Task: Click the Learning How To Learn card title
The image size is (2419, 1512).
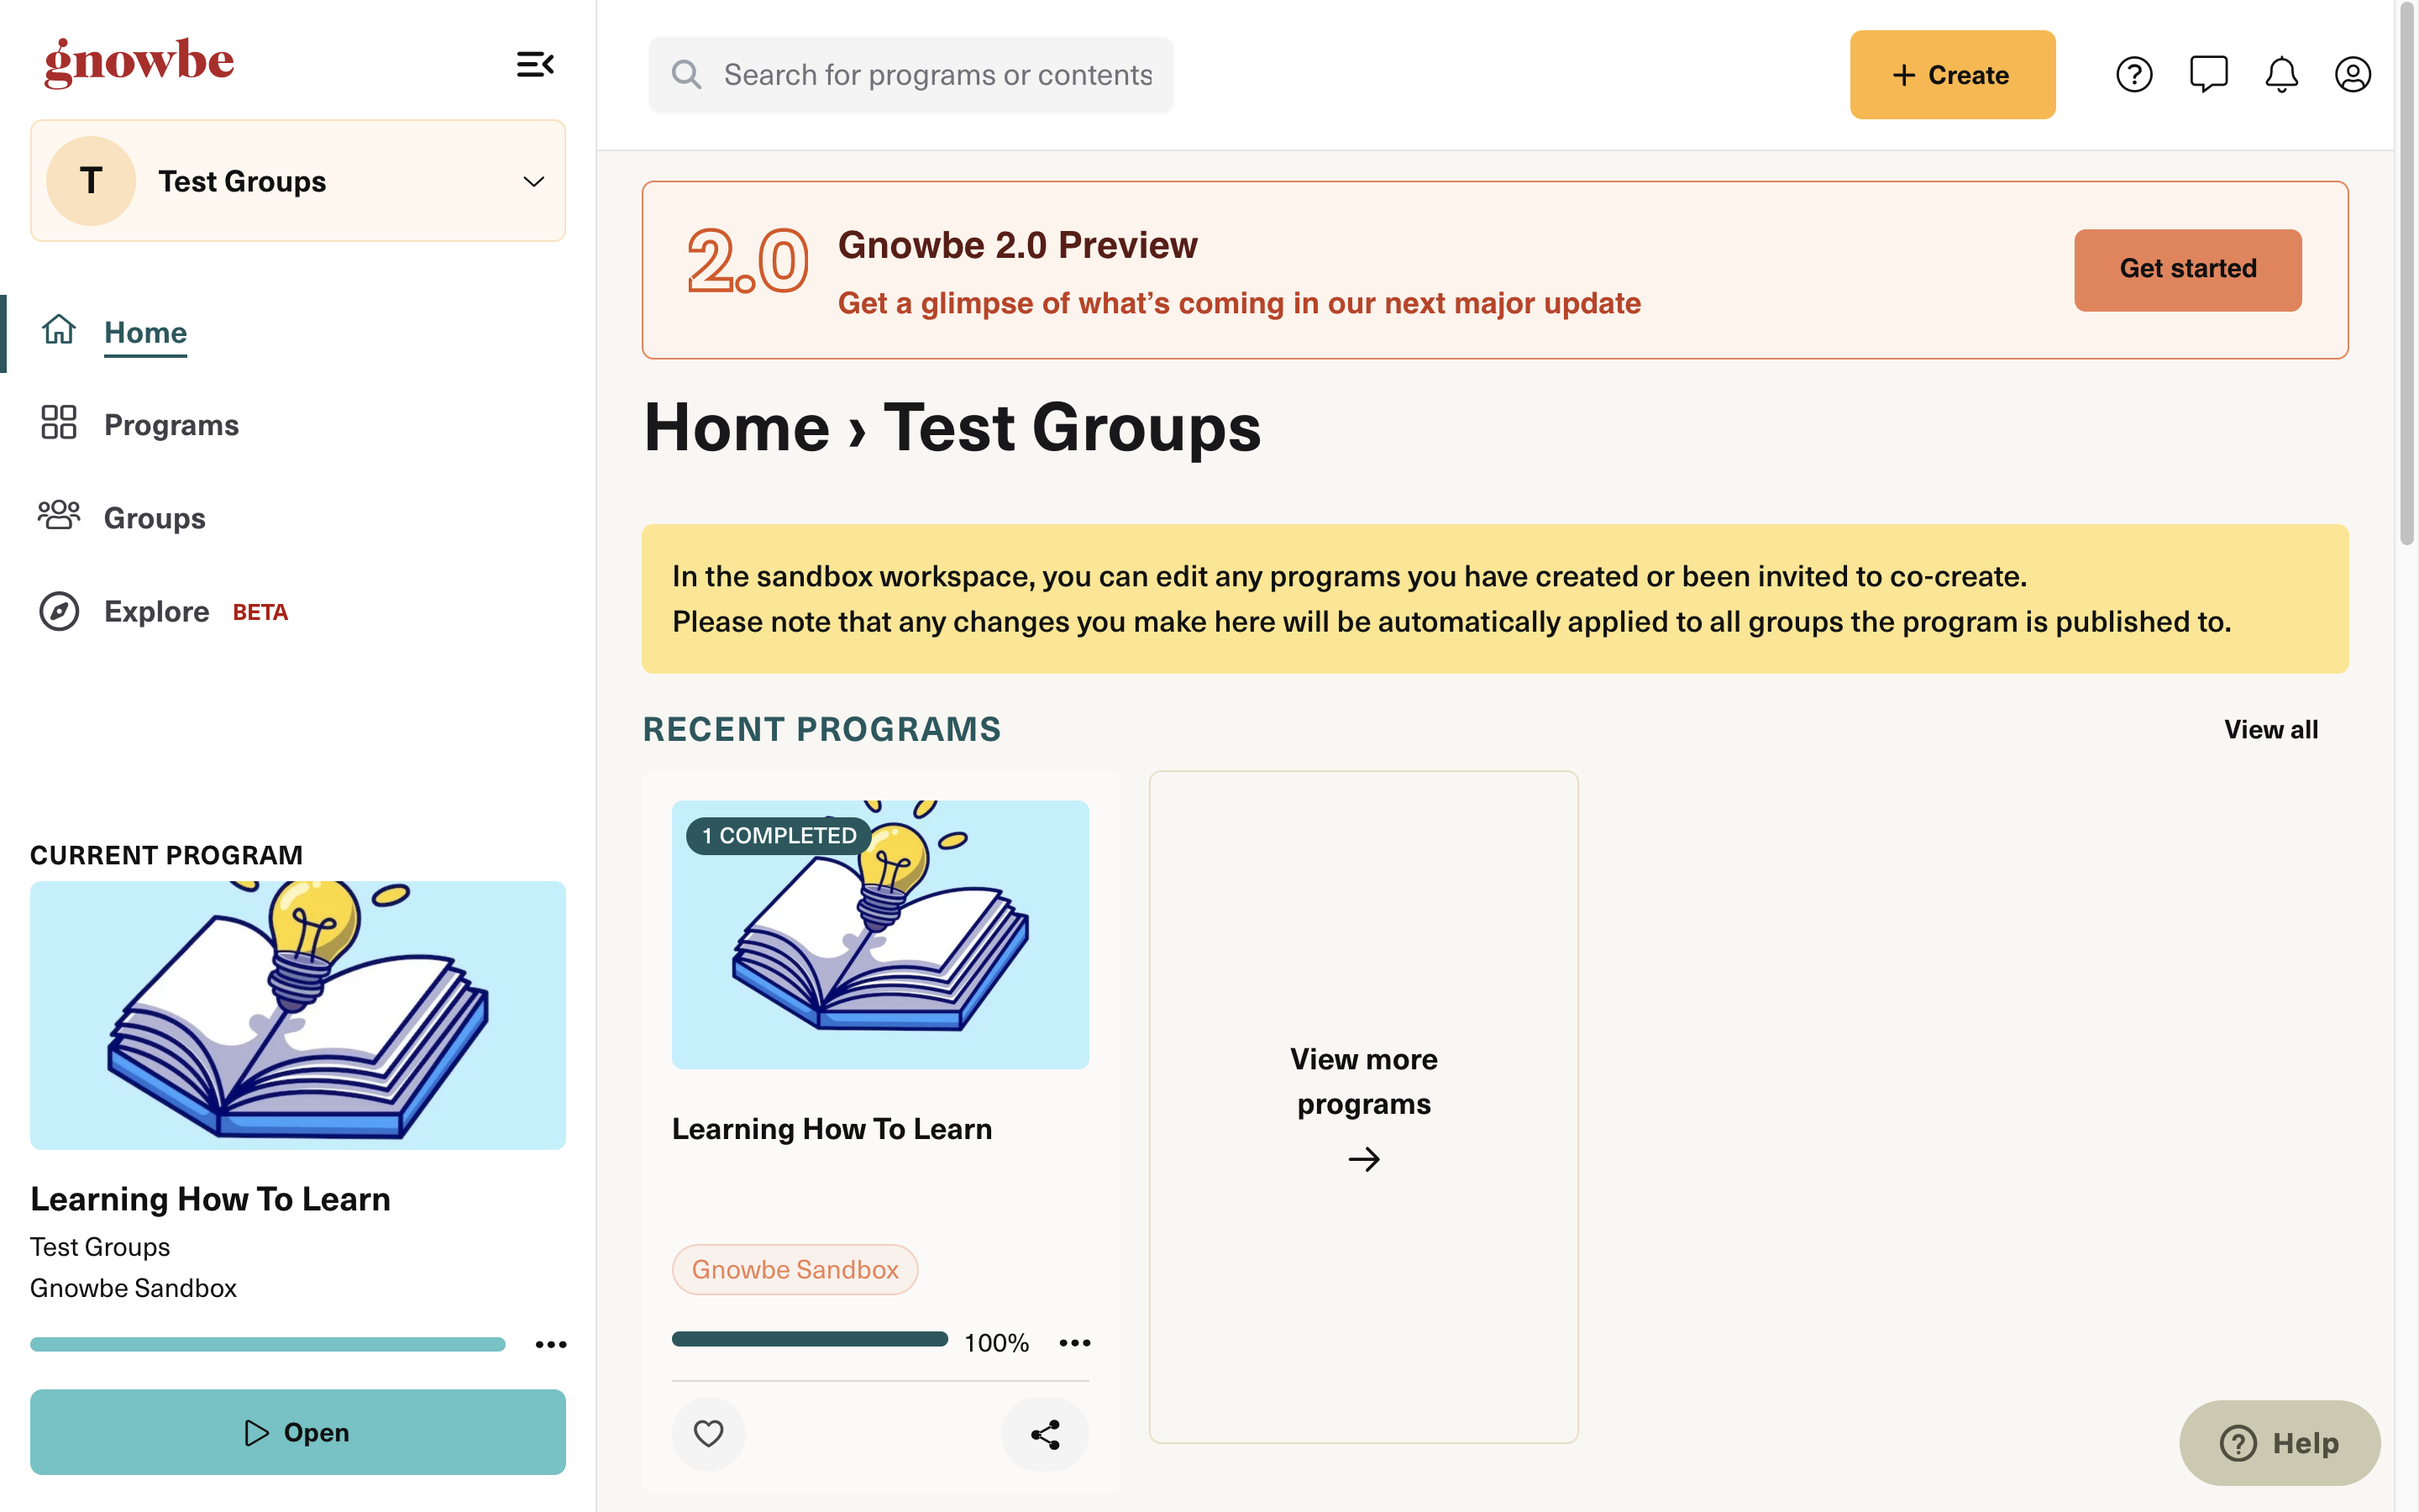Action: point(832,1128)
